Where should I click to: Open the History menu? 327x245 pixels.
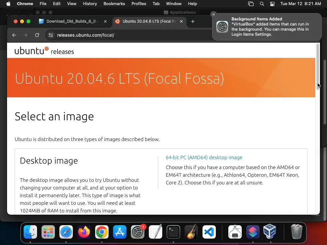(90, 4)
